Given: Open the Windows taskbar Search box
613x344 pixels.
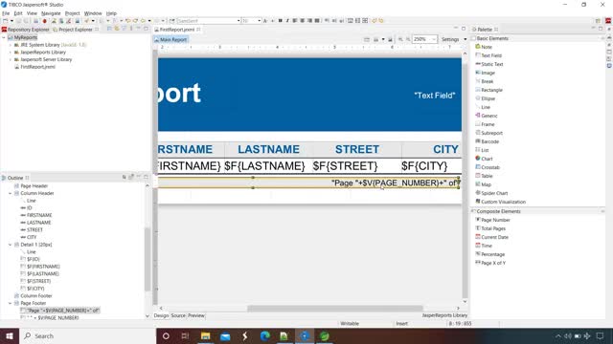Looking at the screenshot, I should pos(87,335).
